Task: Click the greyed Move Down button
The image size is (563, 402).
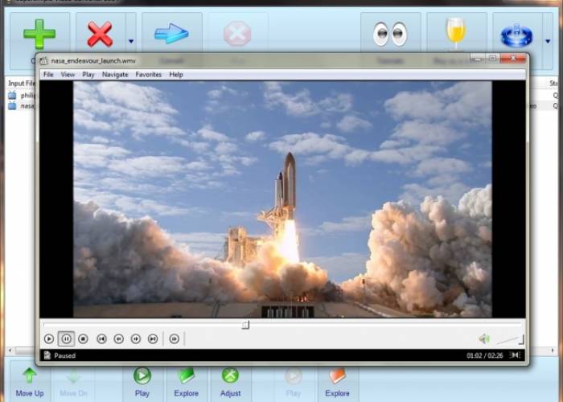Action: 74,383
